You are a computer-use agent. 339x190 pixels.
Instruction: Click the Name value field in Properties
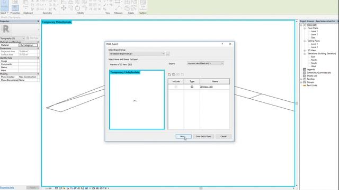click(x=28, y=68)
